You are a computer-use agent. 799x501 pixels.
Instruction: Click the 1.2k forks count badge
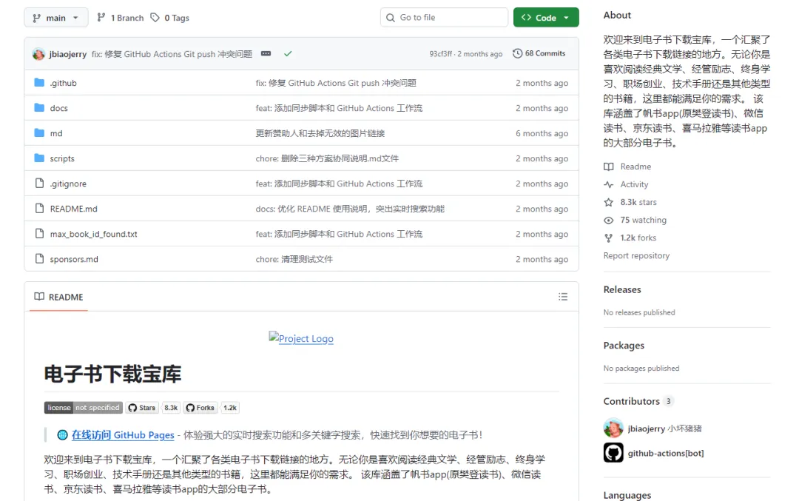pos(230,408)
